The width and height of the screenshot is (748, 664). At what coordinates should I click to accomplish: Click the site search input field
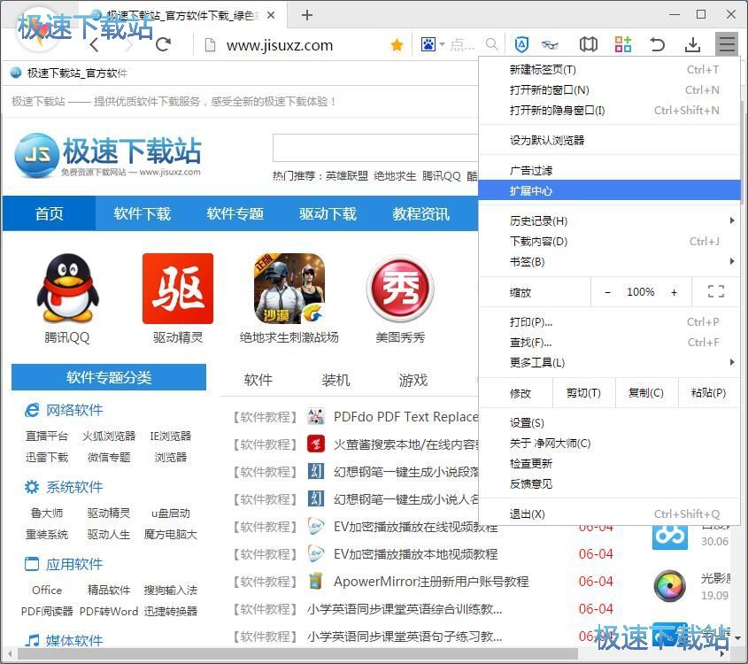click(x=375, y=149)
